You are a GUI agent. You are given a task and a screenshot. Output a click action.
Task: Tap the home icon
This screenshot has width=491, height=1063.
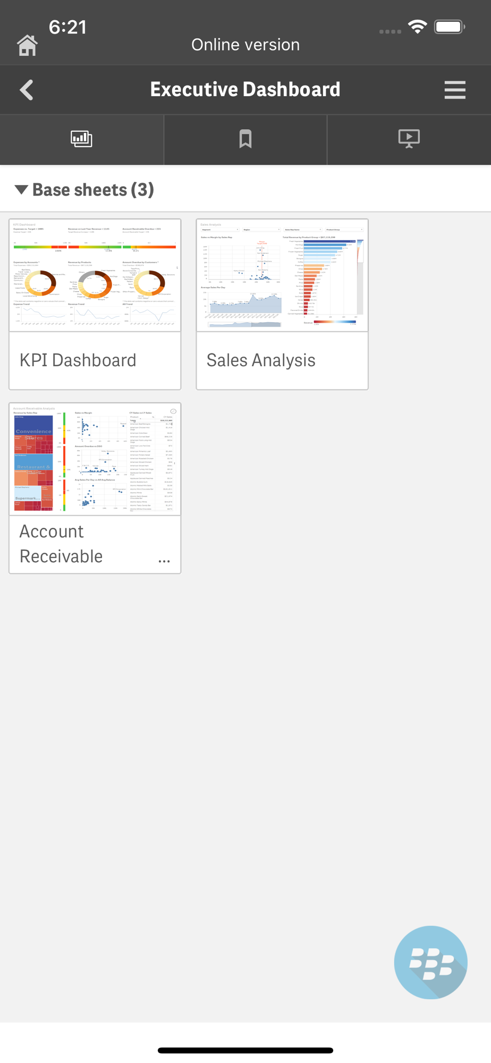click(27, 46)
